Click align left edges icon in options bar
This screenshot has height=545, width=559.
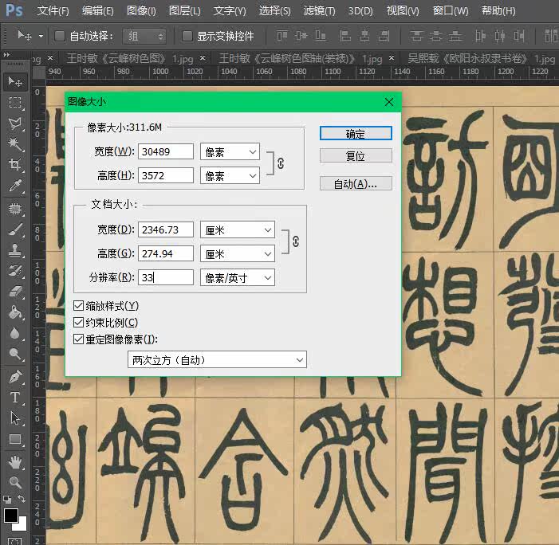click(x=344, y=36)
